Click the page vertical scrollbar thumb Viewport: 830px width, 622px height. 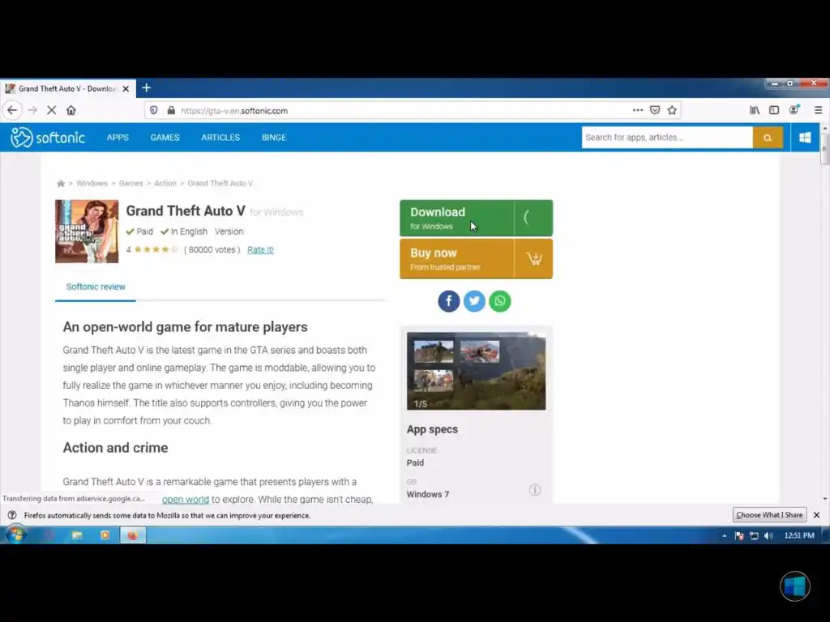pos(824,148)
